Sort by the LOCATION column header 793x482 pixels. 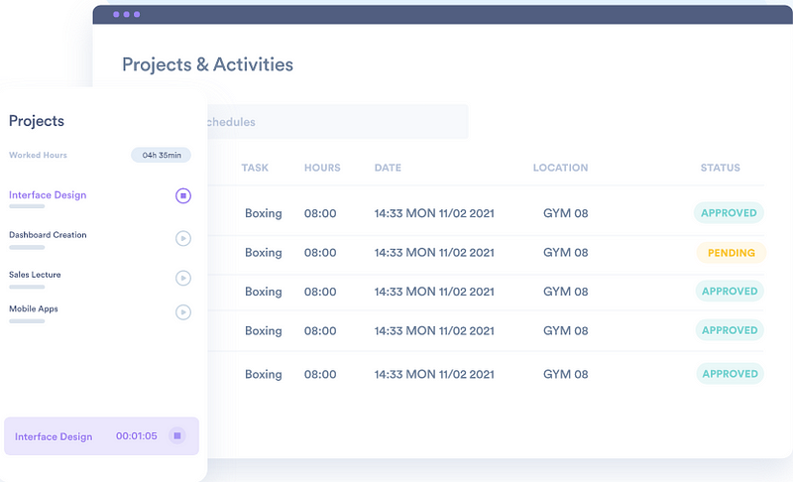560,168
